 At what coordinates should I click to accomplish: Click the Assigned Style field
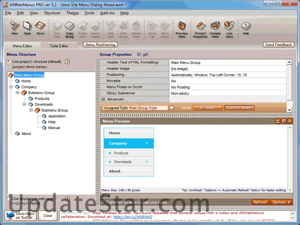[x=135, y=108]
